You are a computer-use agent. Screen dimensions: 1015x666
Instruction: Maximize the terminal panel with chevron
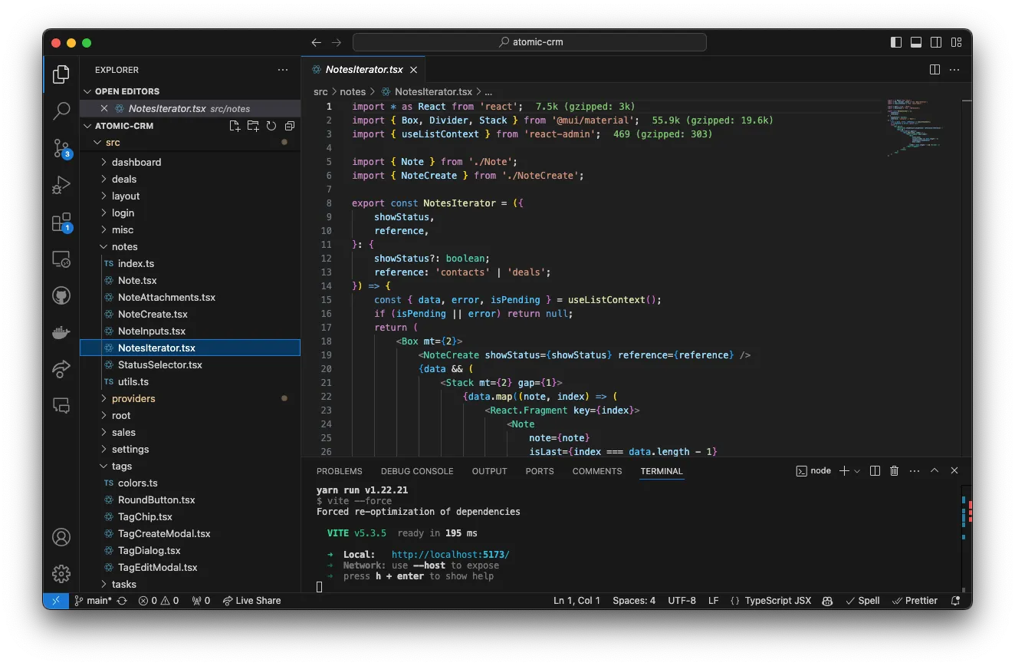click(x=935, y=470)
